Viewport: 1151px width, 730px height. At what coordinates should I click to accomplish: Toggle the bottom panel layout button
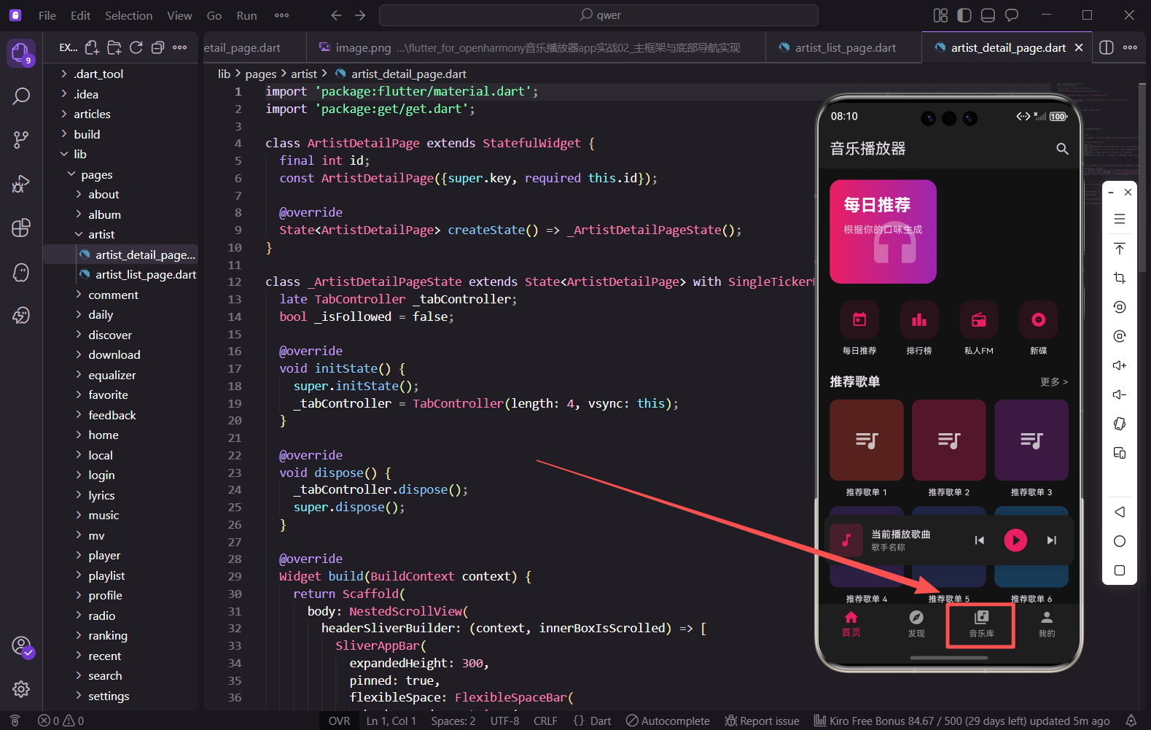coord(988,15)
